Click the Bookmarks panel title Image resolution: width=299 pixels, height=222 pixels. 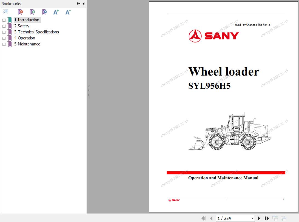click(11, 4)
